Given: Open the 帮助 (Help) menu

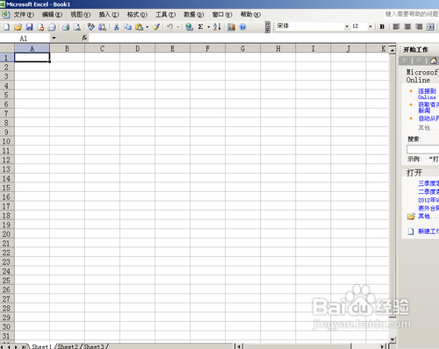Looking at the screenshot, I should [x=250, y=14].
